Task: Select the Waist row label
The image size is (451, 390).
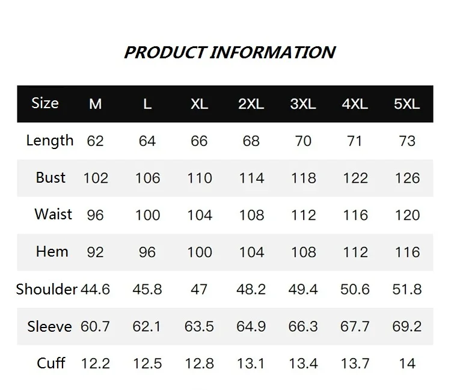Action: coord(53,215)
